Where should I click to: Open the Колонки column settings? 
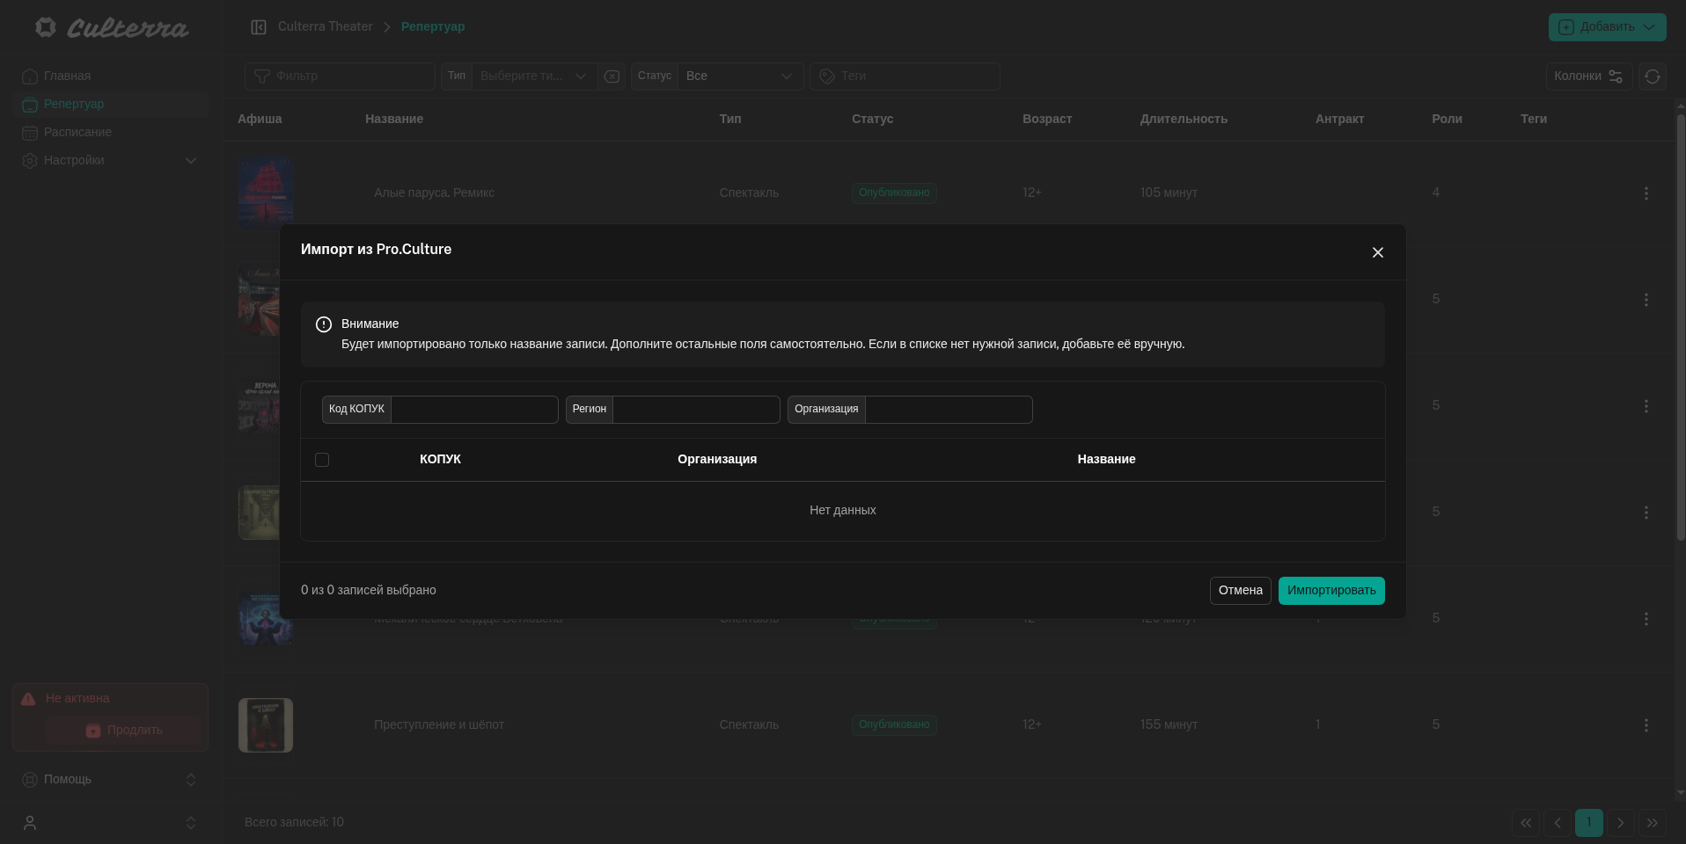tap(1588, 76)
